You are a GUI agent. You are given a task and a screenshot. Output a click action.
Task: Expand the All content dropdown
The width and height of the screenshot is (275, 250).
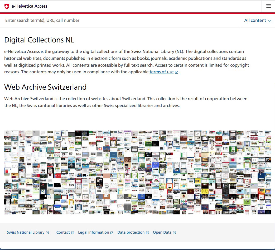point(258,20)
